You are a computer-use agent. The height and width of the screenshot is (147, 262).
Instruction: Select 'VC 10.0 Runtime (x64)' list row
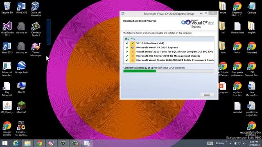[x=169, y=43]
